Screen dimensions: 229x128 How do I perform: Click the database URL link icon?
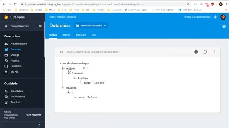click(x=62, y=52)
